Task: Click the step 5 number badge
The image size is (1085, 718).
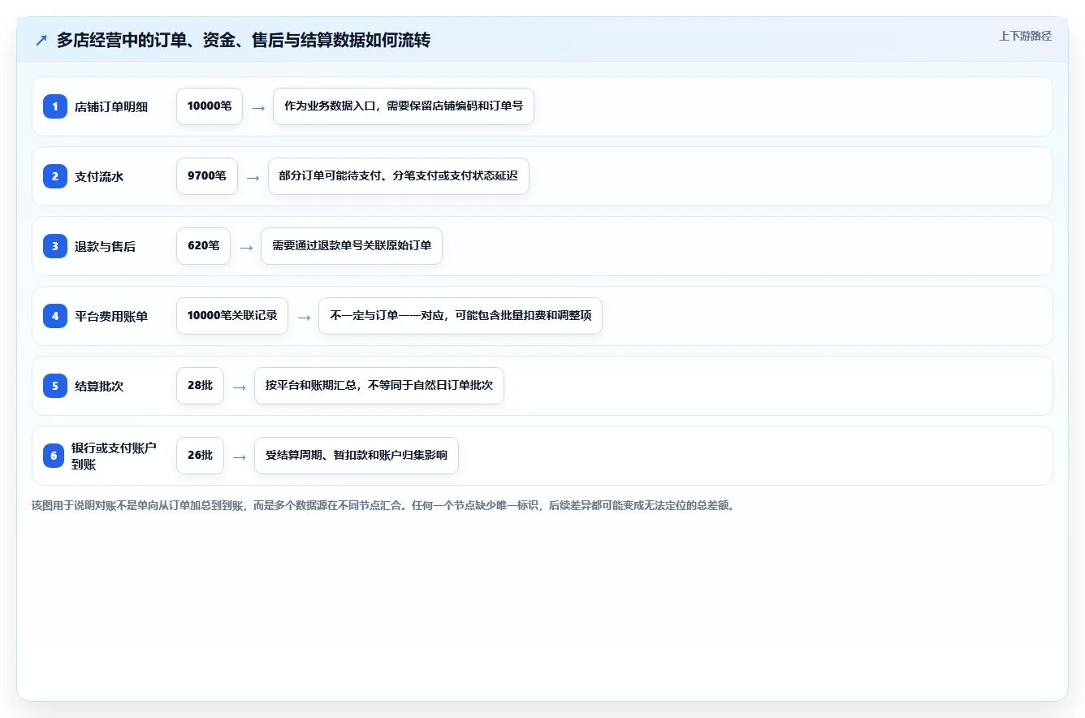Action: (55, 386)
